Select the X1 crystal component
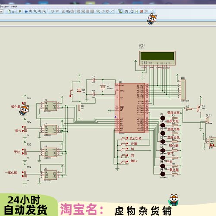The width and height of the screenshot is (216, 216). click(103, 87)
